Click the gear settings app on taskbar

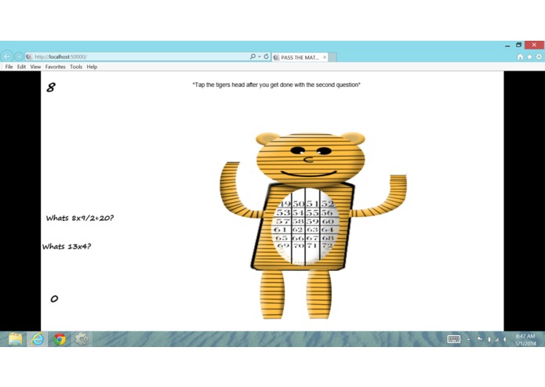coord(82,338)
